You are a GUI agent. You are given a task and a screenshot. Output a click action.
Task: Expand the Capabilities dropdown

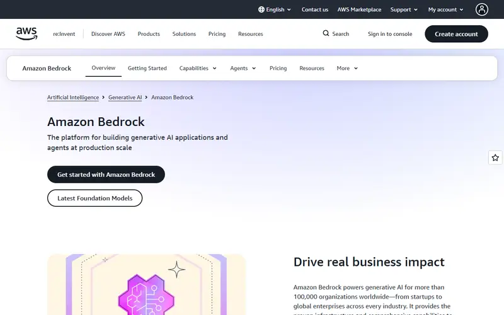coord(198,68)
